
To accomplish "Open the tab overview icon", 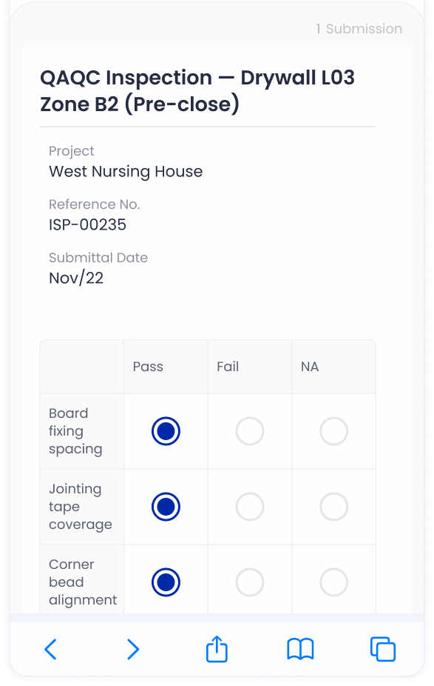I will pyautogui.click(x=383, y=648).
